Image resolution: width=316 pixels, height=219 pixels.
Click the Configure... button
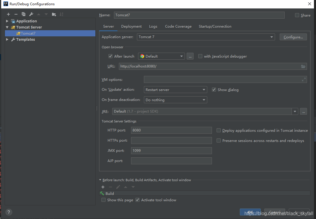click(x=293, y=37)
